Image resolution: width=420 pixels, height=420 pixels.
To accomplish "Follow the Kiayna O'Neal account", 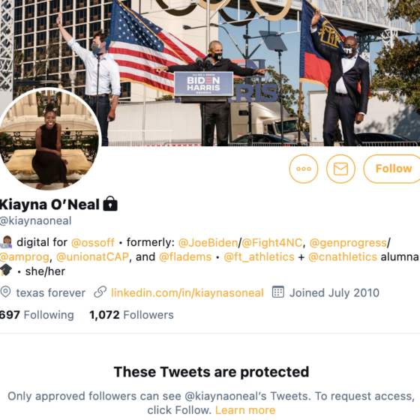I will click(392, 169).
